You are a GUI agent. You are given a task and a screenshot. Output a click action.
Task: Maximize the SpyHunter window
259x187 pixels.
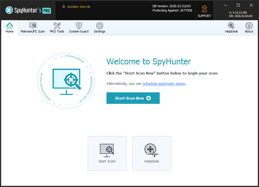tap(238, 5)
